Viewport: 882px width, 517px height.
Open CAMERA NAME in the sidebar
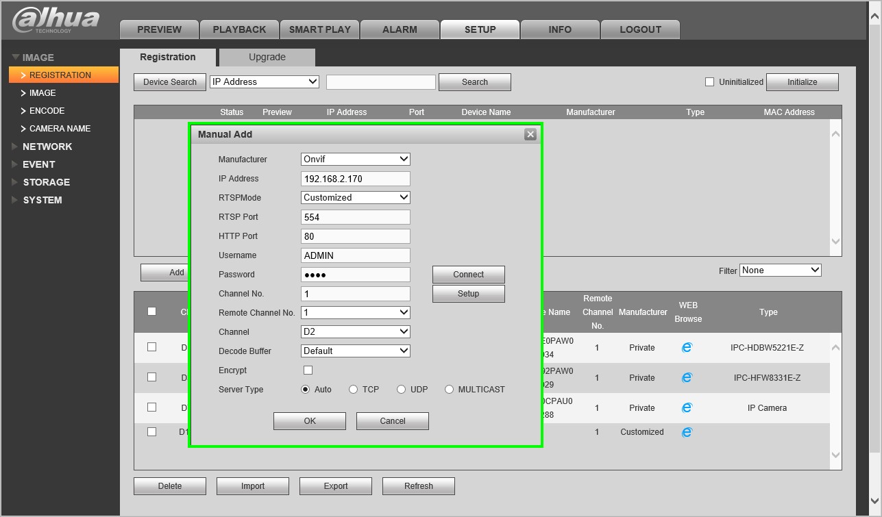click(60, 129)
